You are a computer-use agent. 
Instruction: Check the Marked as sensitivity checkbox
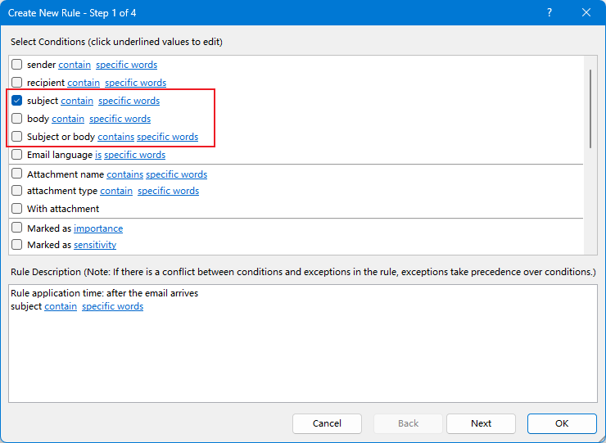click(x=16, y=245)
